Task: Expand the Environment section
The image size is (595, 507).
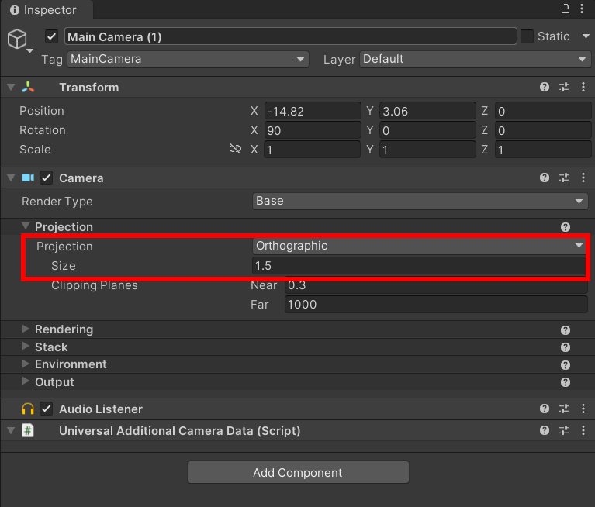Action: (26, 364)
